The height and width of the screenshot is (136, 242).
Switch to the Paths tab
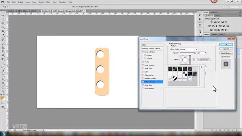tap(221, 34)
